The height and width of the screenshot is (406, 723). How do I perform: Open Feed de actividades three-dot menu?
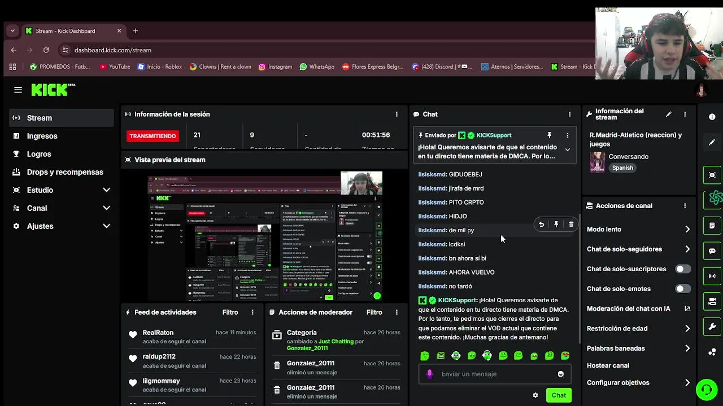(252, 312)
